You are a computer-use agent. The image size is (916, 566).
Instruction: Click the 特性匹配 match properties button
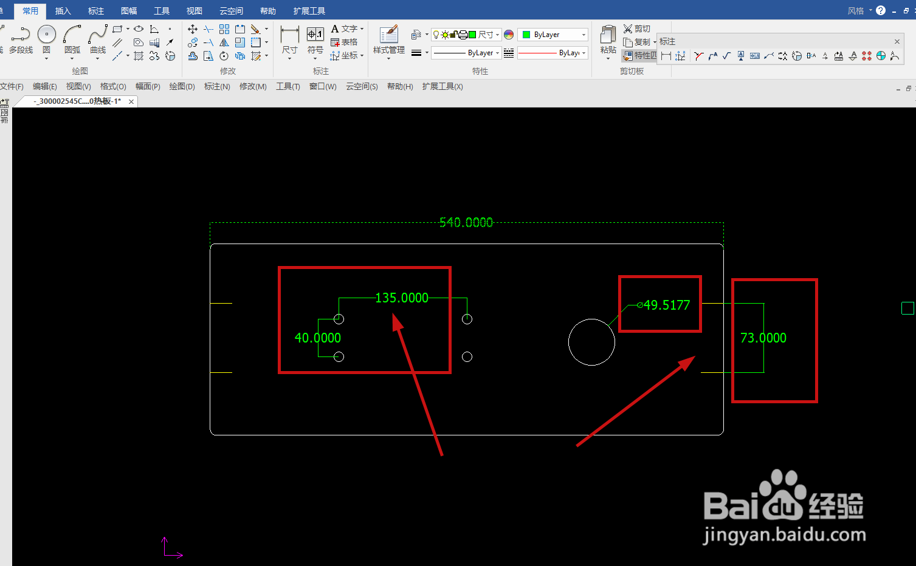pos(640,55)
